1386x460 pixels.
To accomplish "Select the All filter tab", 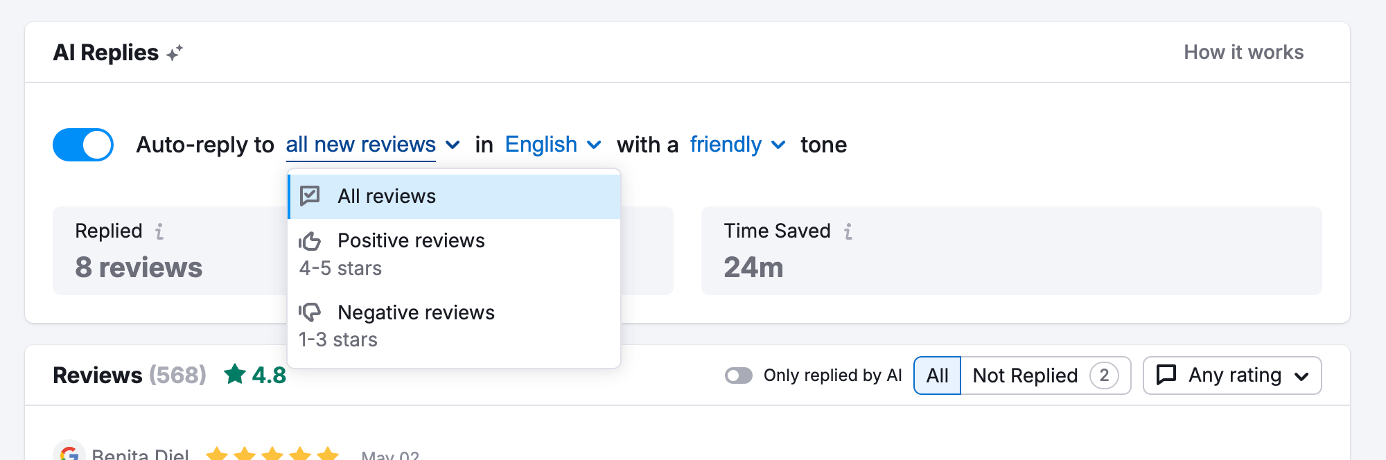I will (937, 375).
